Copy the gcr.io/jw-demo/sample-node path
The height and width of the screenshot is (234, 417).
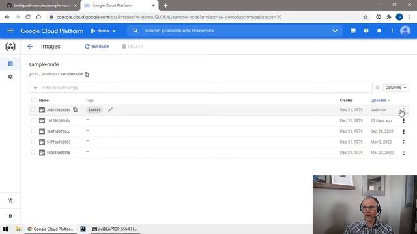87,74
